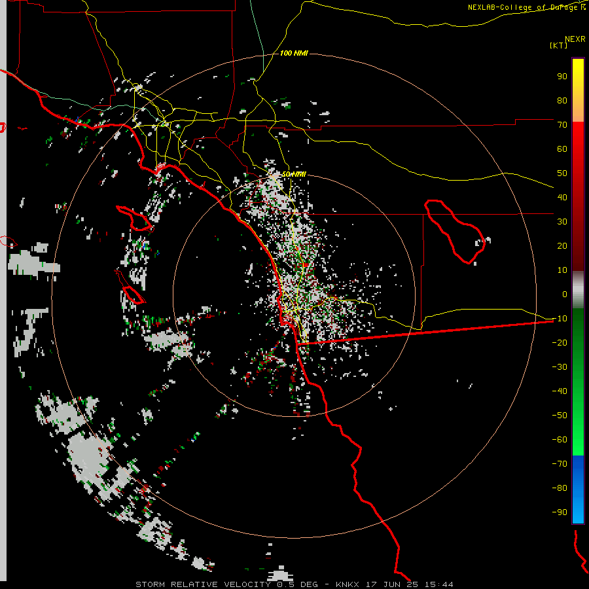The image size is (589, 589).
Task: Click the 90 value on velocity scale
Action: tap(562, 77)
